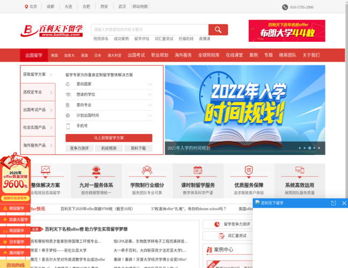Switch city to 成都
This screenshot has height=268, width=348.
tap(50, 6)
